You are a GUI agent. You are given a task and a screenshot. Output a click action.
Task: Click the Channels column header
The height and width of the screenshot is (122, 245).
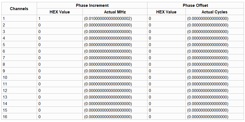(x=19, y=9)
